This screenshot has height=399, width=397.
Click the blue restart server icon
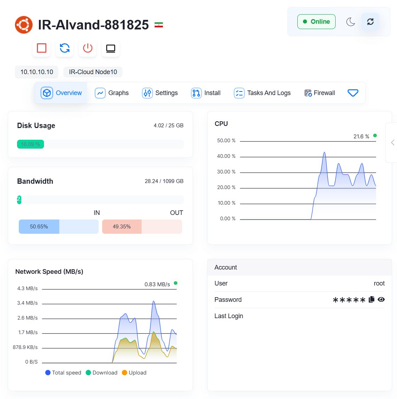pyautogui.click(x=65, y=48)
